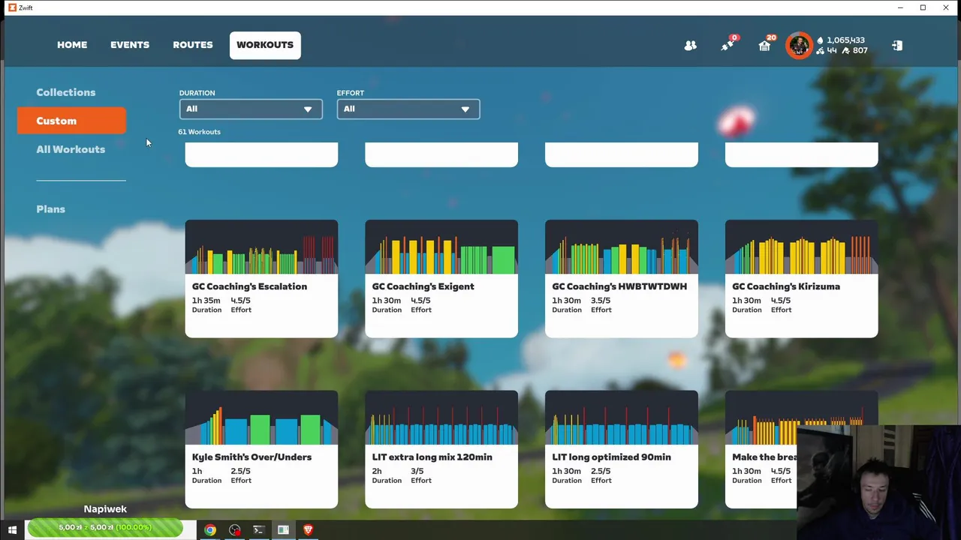Click the Napiwek label
This screenshot has height=540, width=961.
pos(105,508)
